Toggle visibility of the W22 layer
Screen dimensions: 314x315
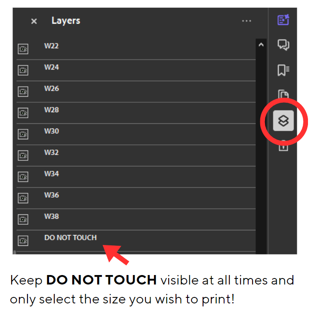click(23, 49)
